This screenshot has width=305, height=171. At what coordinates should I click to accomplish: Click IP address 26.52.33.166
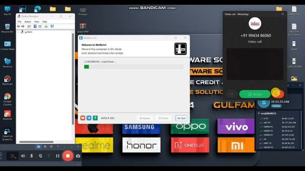pyautogui.click(x=280, y=102)
